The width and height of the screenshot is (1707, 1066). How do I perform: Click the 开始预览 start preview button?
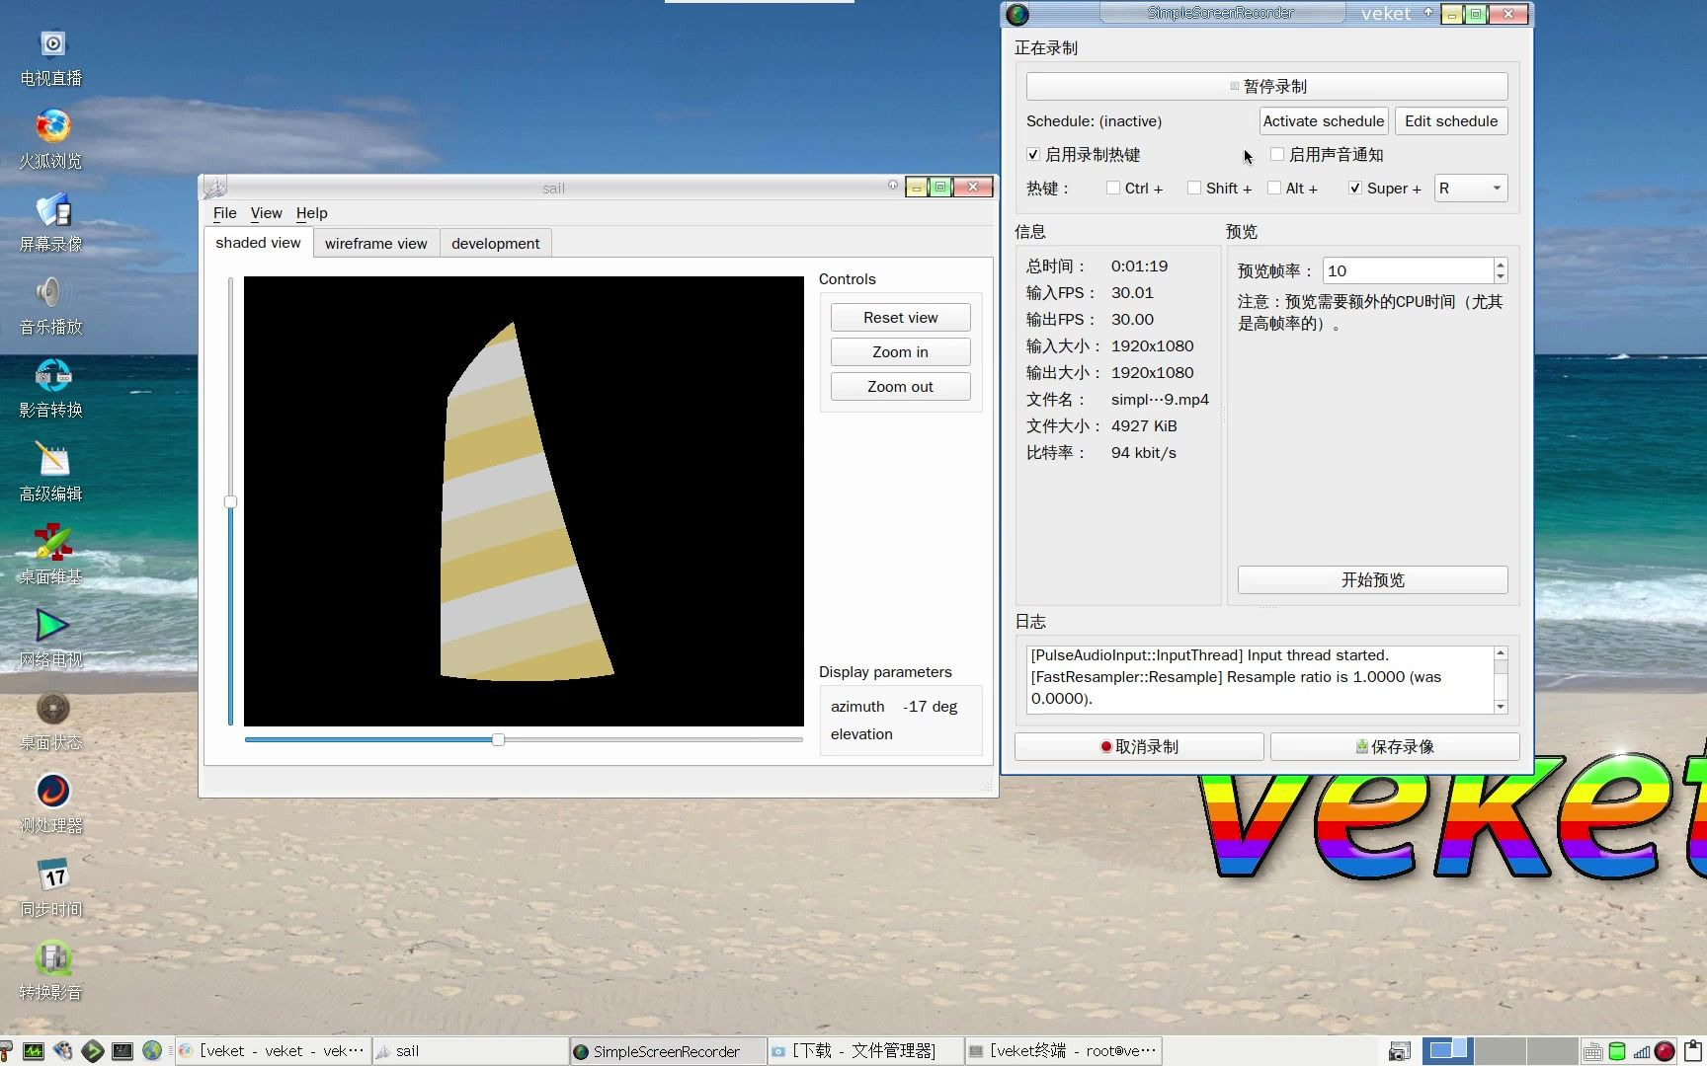[x=1372, y=579]
